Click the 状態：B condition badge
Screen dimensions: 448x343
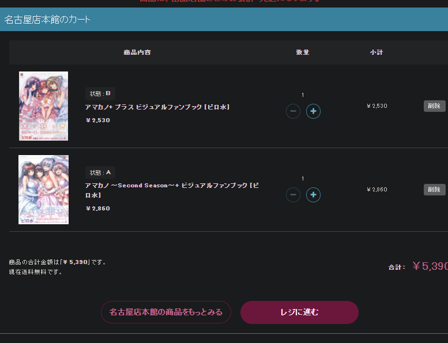click(x=100, y=94)
